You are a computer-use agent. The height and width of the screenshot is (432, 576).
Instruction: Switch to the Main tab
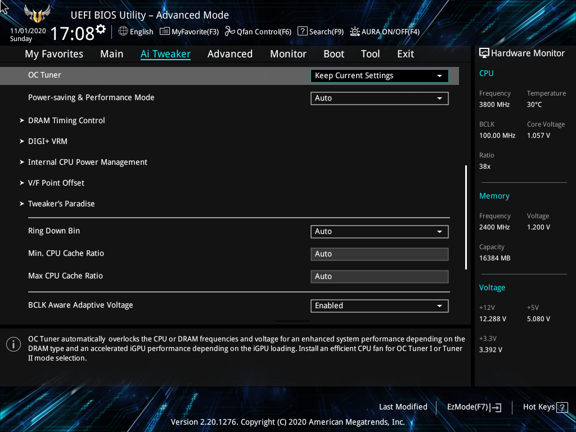[112, 54]
